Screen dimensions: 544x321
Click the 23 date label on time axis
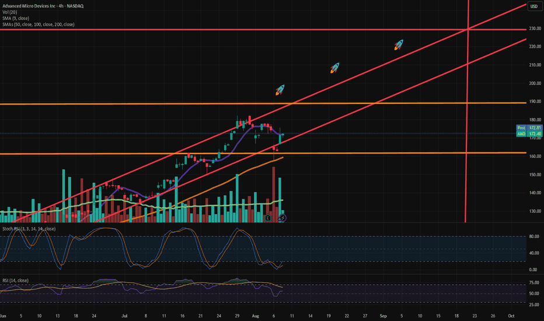(x=475, y=316)
